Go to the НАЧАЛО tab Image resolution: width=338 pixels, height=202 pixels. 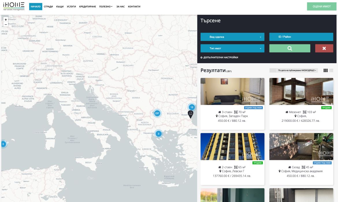pos(36,7)
